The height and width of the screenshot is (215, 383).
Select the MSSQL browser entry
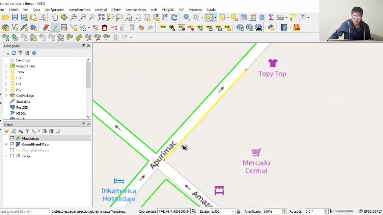pos(21,113)
